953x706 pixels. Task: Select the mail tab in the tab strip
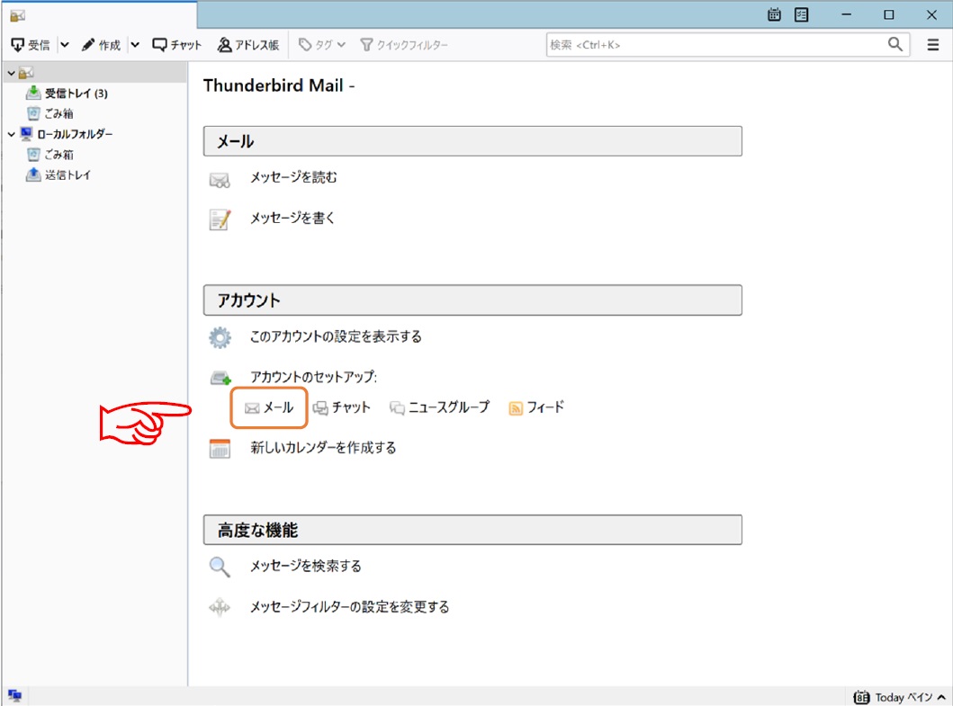(100, 15)
